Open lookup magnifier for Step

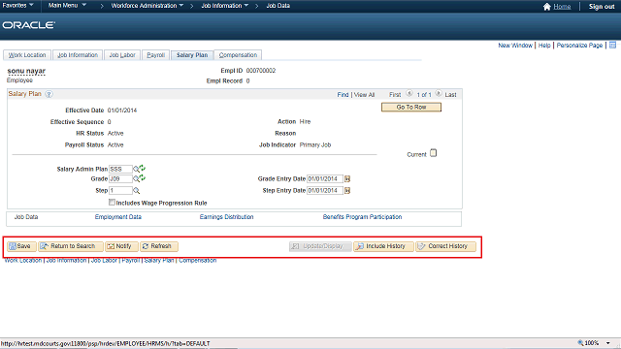[136, 191]
